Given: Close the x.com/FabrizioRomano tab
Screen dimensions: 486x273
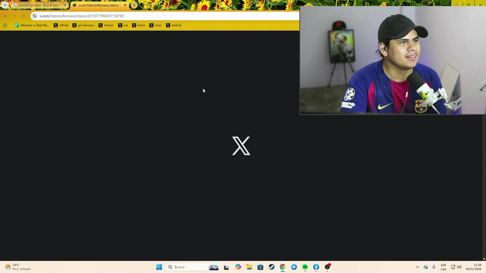Looking at the screenshot, I should 125,5.
